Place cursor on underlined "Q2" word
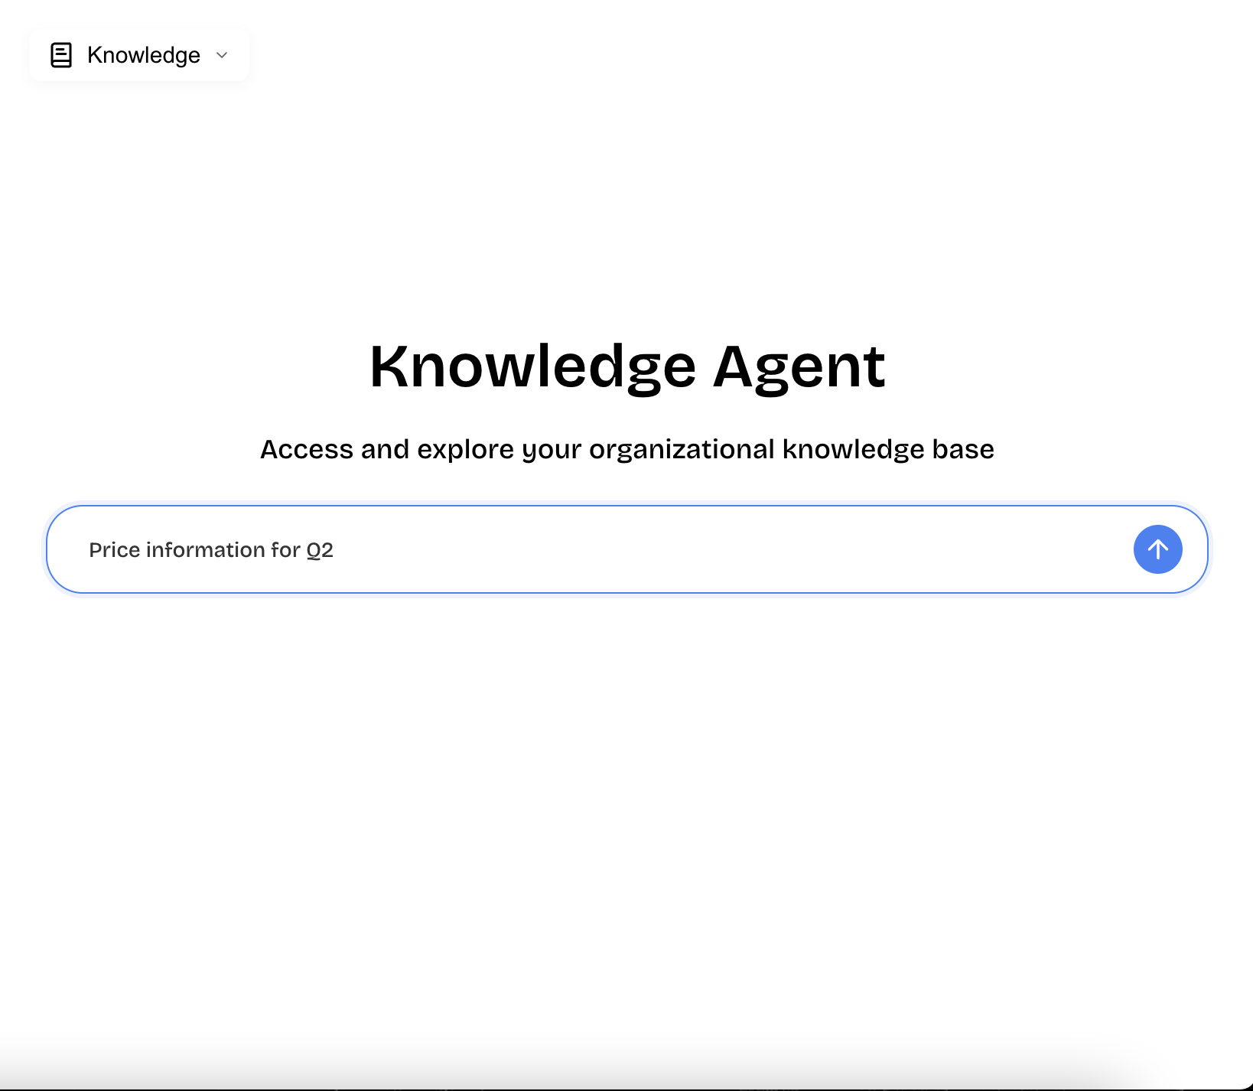Image resolution: width=1253 pixels, height=1091 pixels. 320,550
